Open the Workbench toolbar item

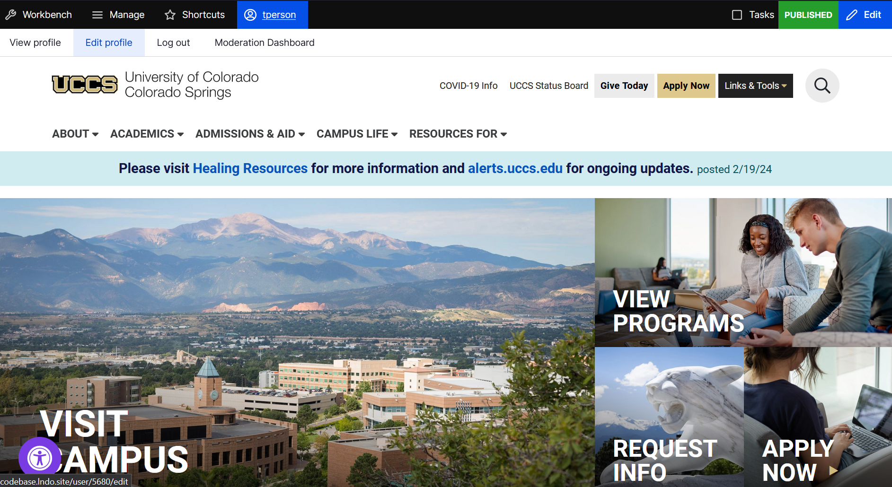(x=39, y=15)
